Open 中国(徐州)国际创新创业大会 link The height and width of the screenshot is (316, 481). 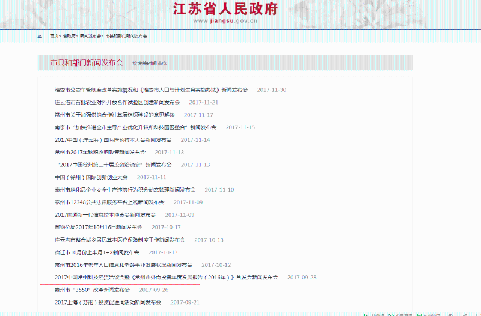[91, 177]
